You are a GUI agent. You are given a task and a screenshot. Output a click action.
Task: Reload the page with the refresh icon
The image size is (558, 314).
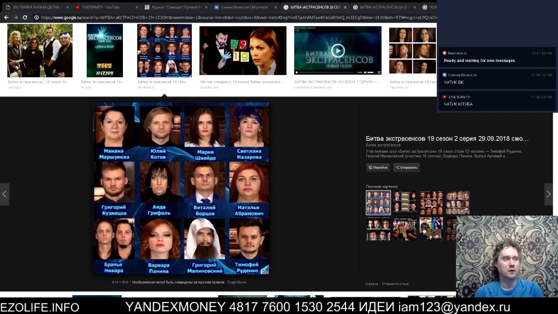tap(25, 17)
